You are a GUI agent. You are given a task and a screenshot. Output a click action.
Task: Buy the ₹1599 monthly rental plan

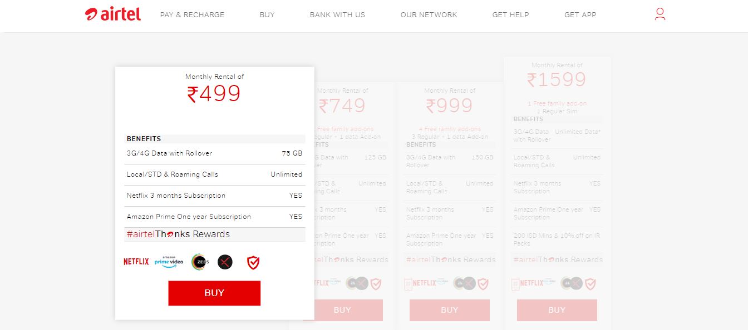coord(557,310)
